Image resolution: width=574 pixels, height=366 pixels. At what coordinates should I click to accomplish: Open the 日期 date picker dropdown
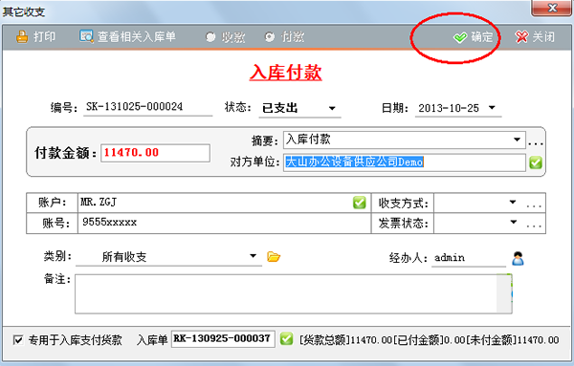(x=492, y=107)
